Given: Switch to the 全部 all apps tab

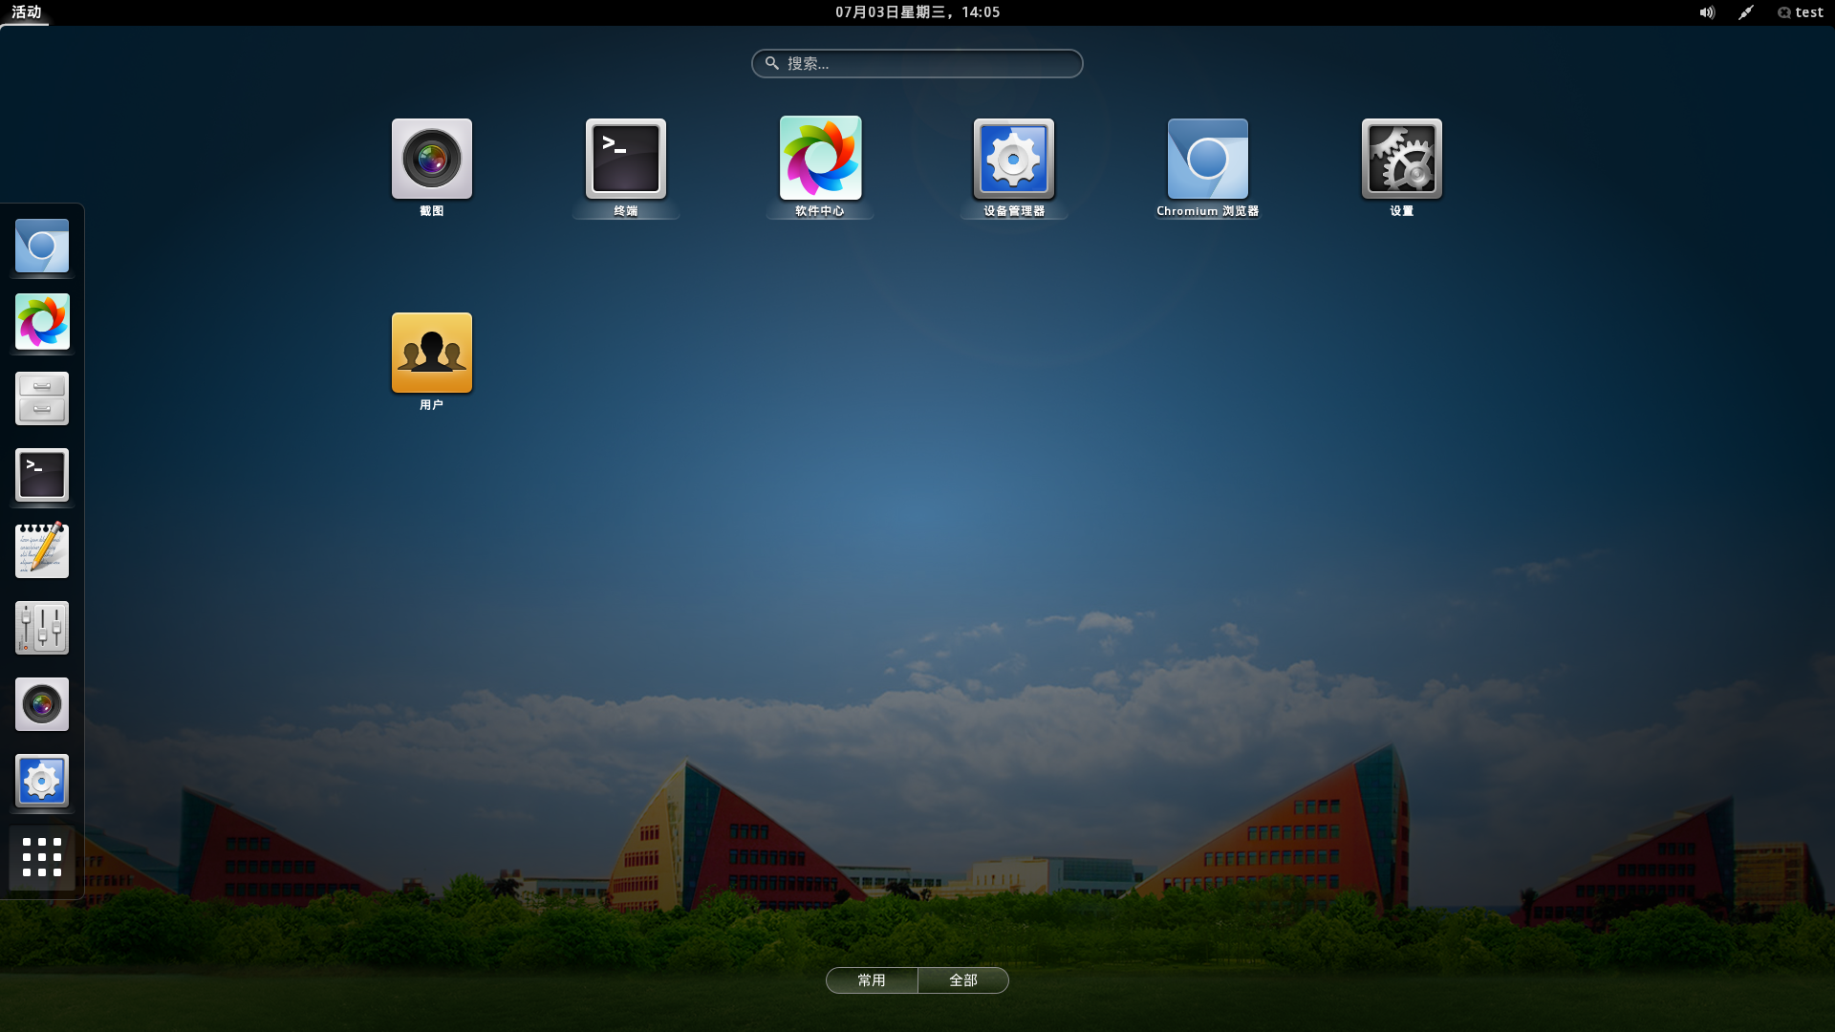Looking at the screenshot, I should (x=963, y=980).
